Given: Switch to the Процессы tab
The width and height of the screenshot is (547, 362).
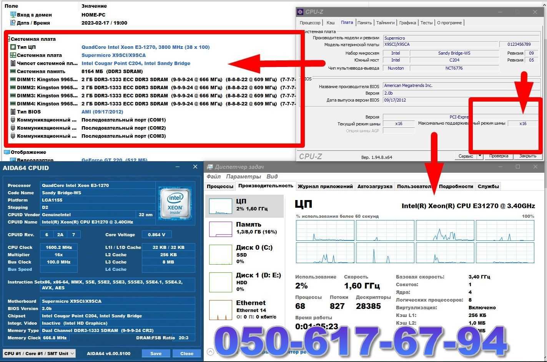Looking at the screenshot, I should (x=220, y=187).
